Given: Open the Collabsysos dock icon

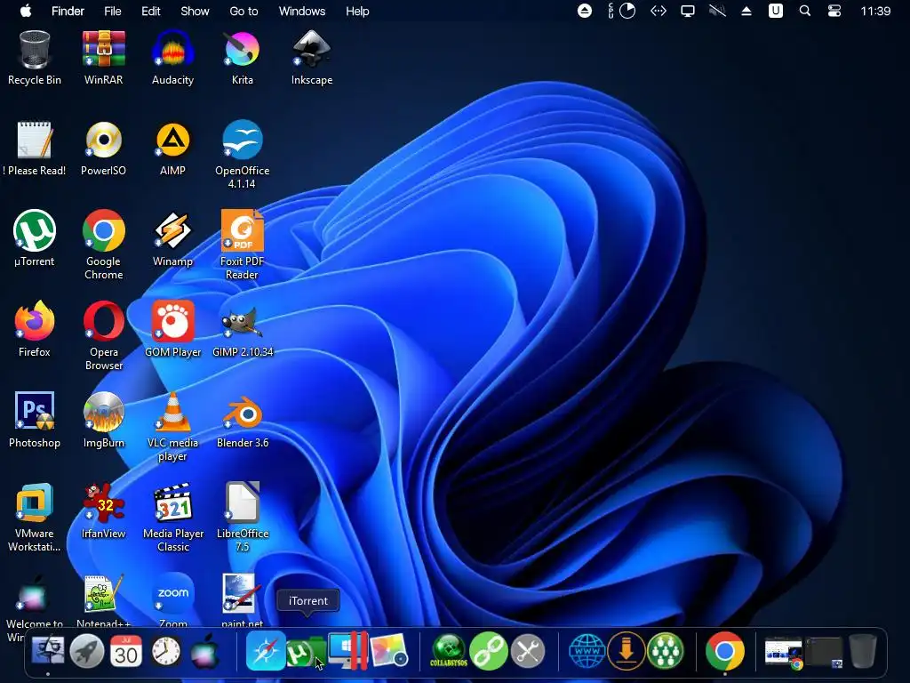Looking at the screenshot, I should [449, 652].
